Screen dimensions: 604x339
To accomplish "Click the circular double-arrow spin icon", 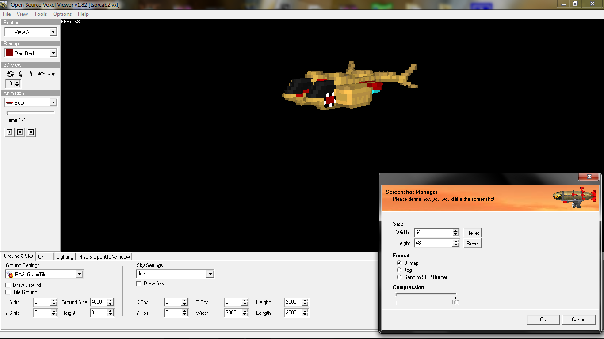I will [10, 74].
